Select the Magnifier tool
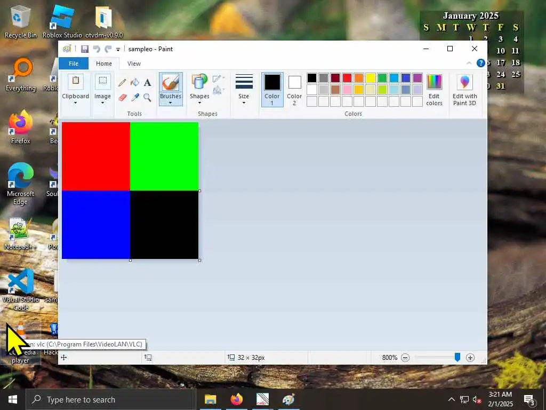 pos(147,97)
